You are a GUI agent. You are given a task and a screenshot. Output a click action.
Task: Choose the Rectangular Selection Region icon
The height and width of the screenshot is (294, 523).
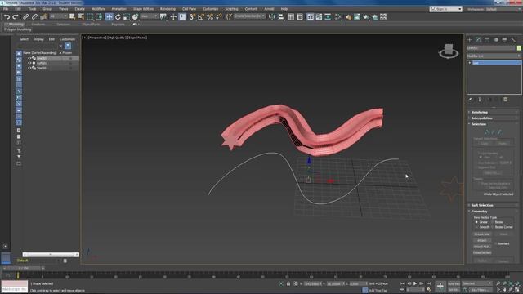(x=90, y=16)
